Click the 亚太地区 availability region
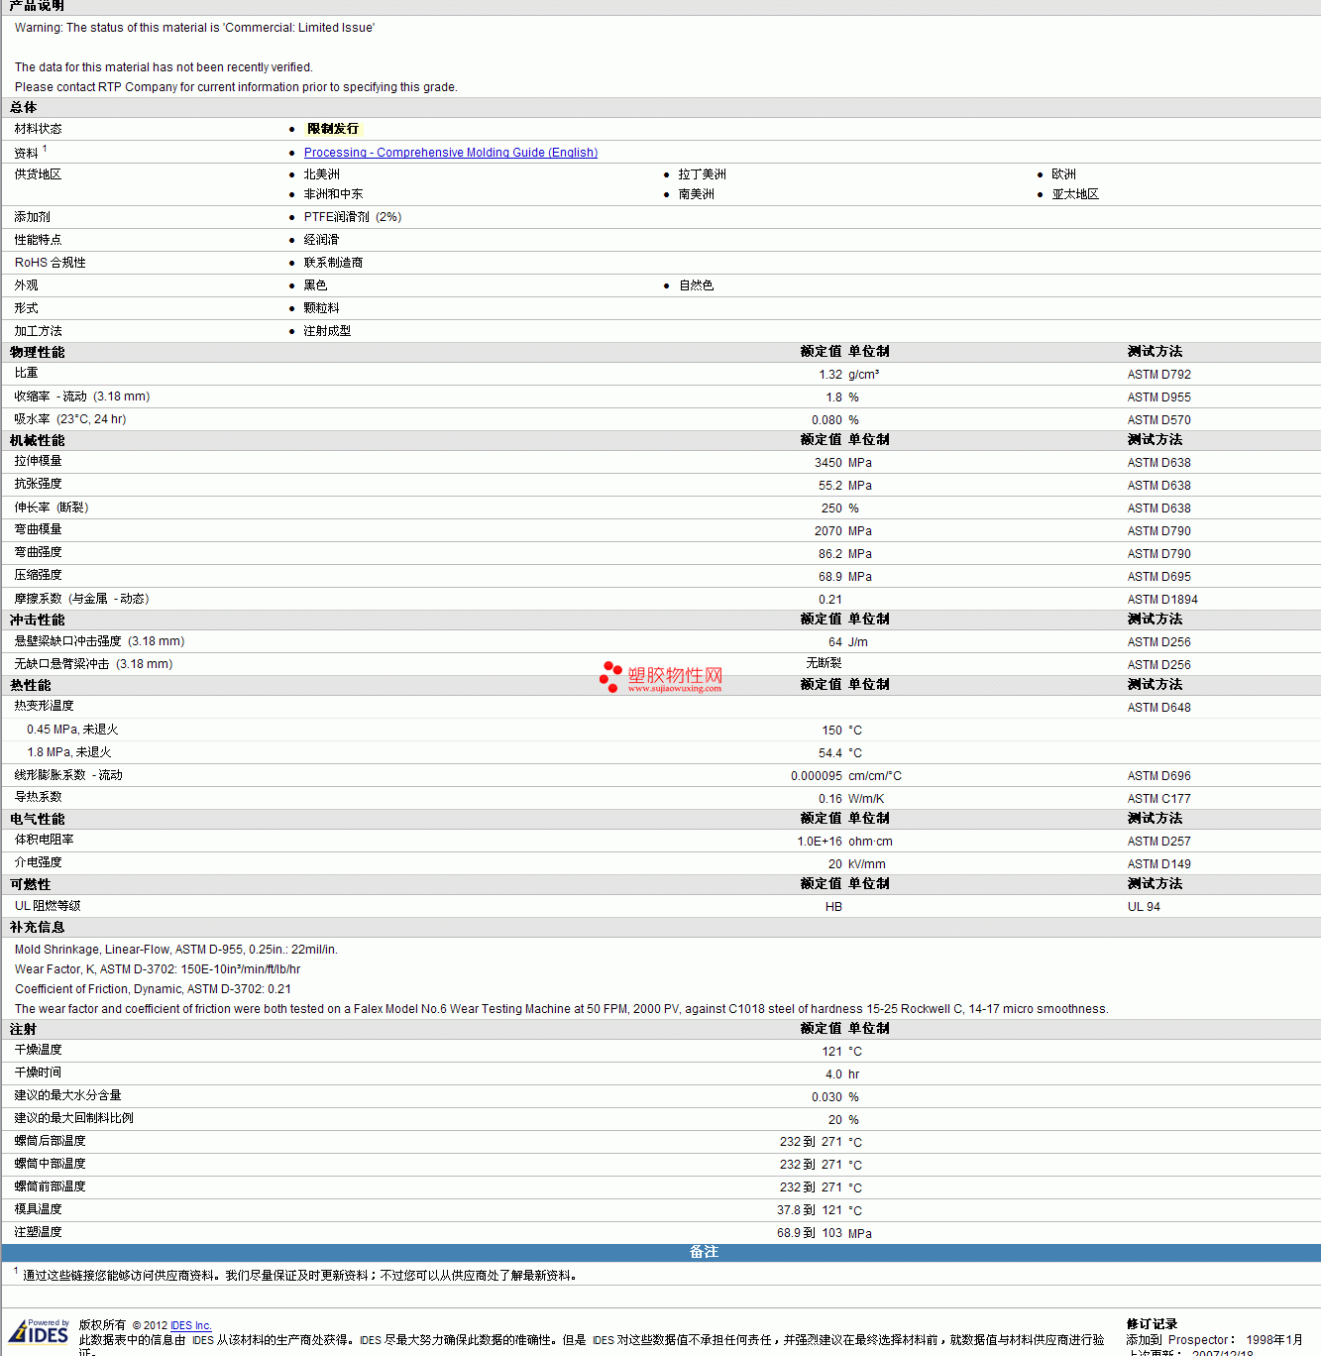The image size is (1321, 1356). pos(1075,194)
